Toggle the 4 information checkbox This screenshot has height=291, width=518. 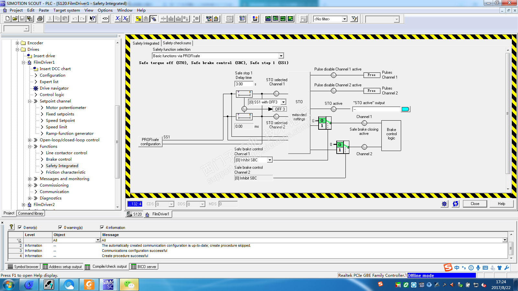(102, 227)
